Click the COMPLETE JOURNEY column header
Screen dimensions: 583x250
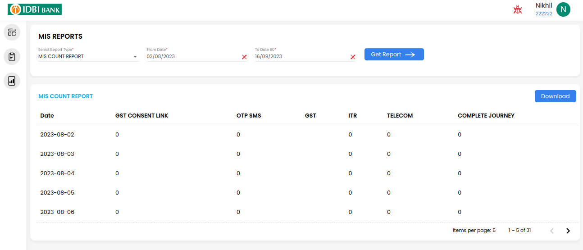(x=486, y=116)
